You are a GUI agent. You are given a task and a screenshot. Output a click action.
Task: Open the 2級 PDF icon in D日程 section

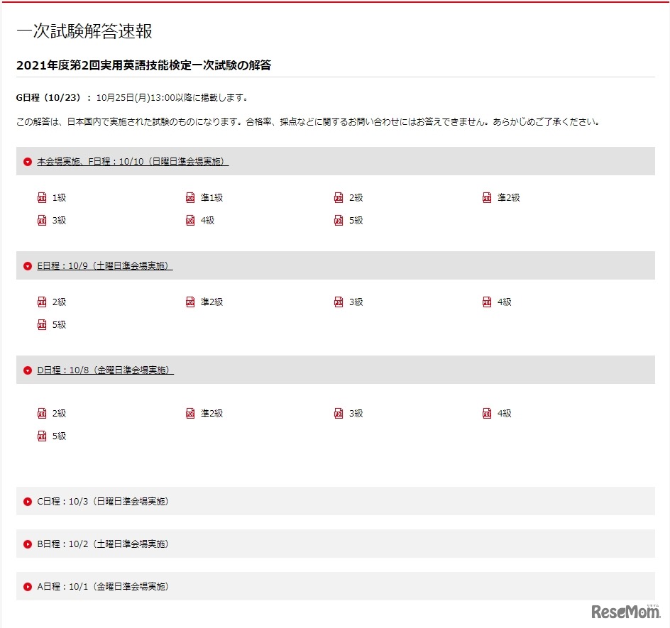point(43,413)
